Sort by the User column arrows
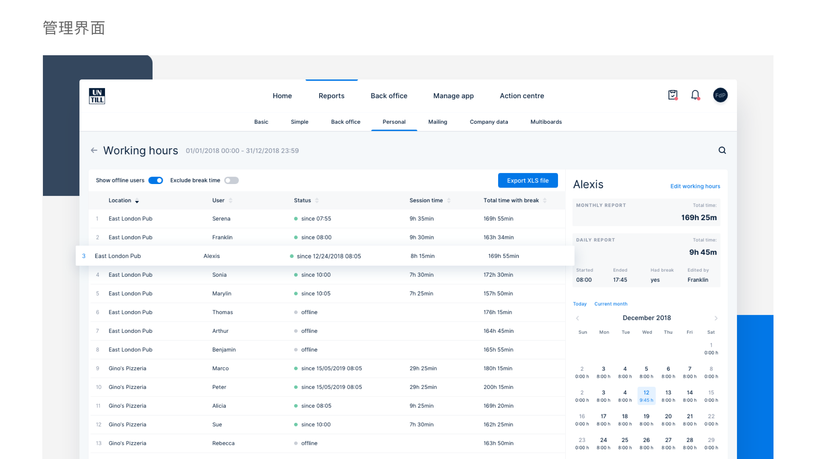The width and height of the screenshot is (816, 459). [x=230, y=201]
